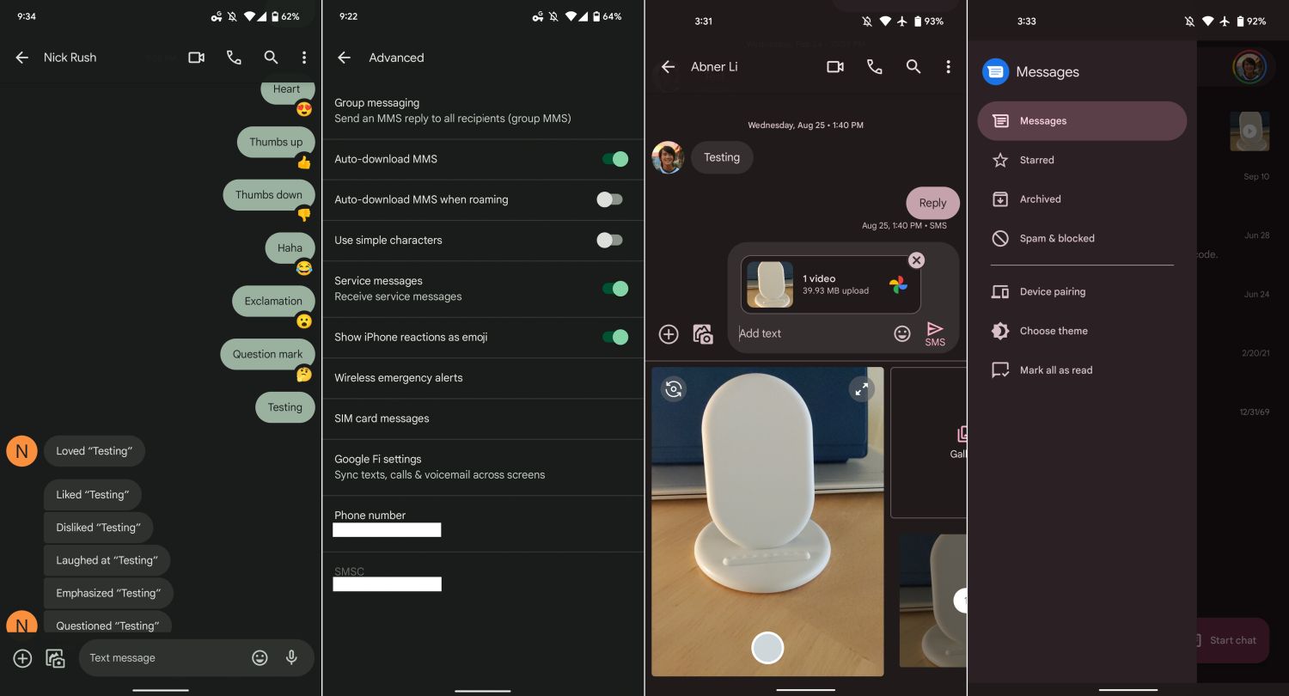Type in the Text message field

point(163,657)
